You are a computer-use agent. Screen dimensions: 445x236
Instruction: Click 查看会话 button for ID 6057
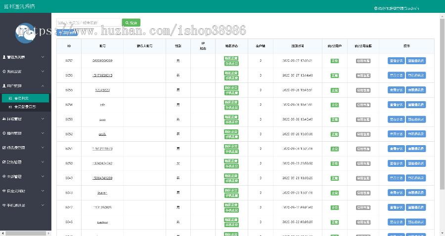point(396,61)
